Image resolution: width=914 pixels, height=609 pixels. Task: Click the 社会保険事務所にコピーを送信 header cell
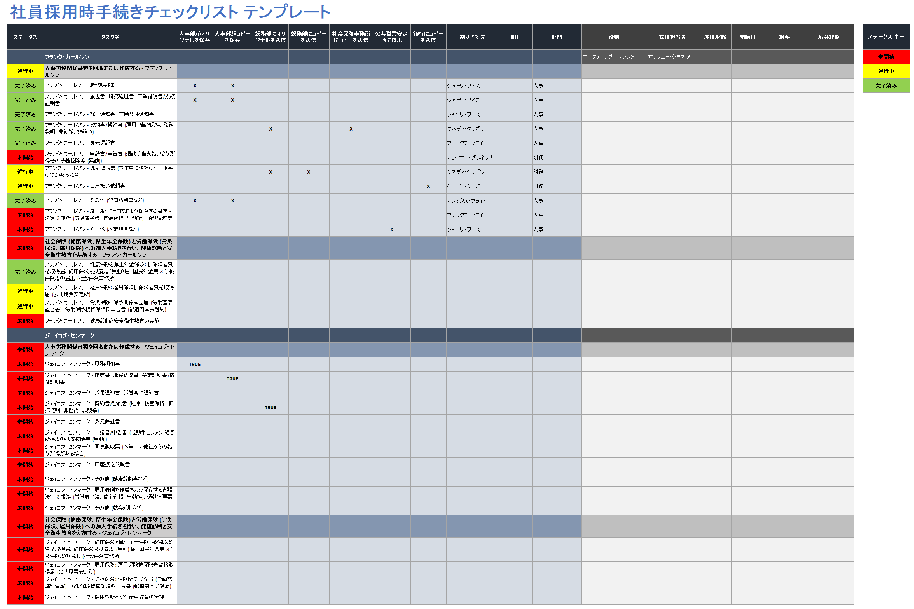pos(351,37)
